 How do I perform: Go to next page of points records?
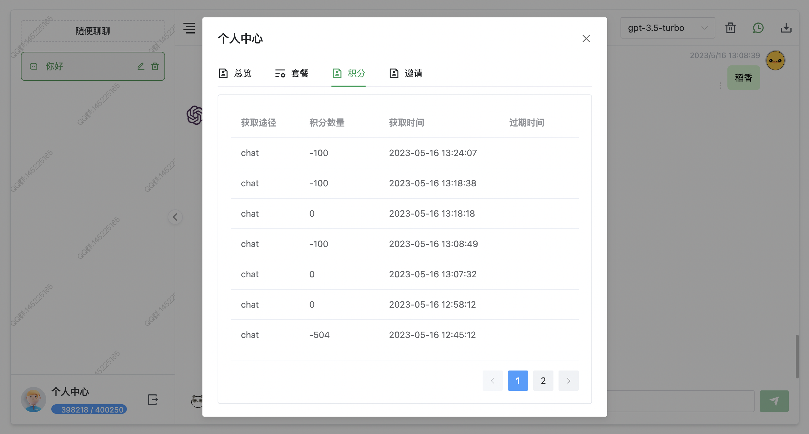click(x=568, y=381)
